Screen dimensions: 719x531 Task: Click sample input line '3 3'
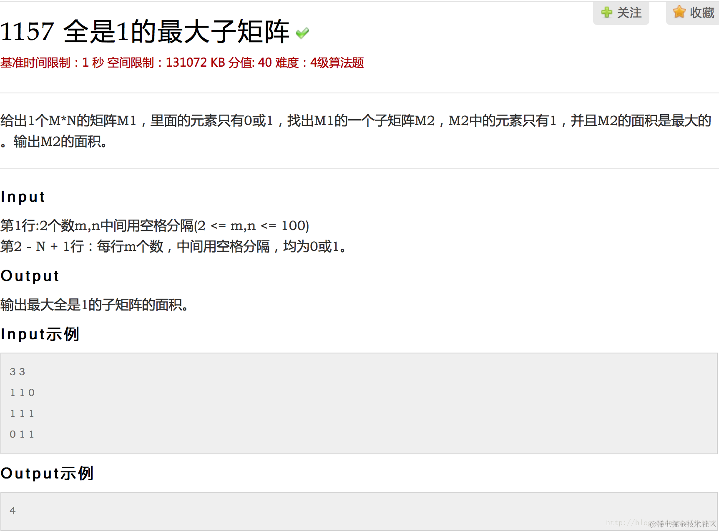coord(18,371)
